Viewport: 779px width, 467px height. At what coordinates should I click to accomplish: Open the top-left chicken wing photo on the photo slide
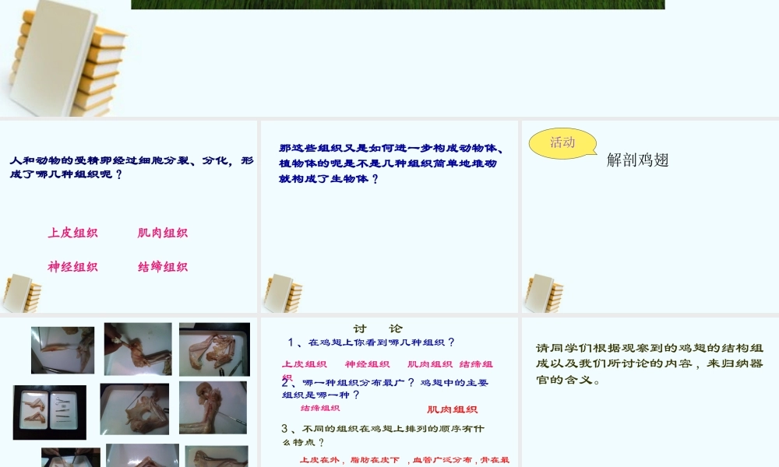[x=62, y=350]
